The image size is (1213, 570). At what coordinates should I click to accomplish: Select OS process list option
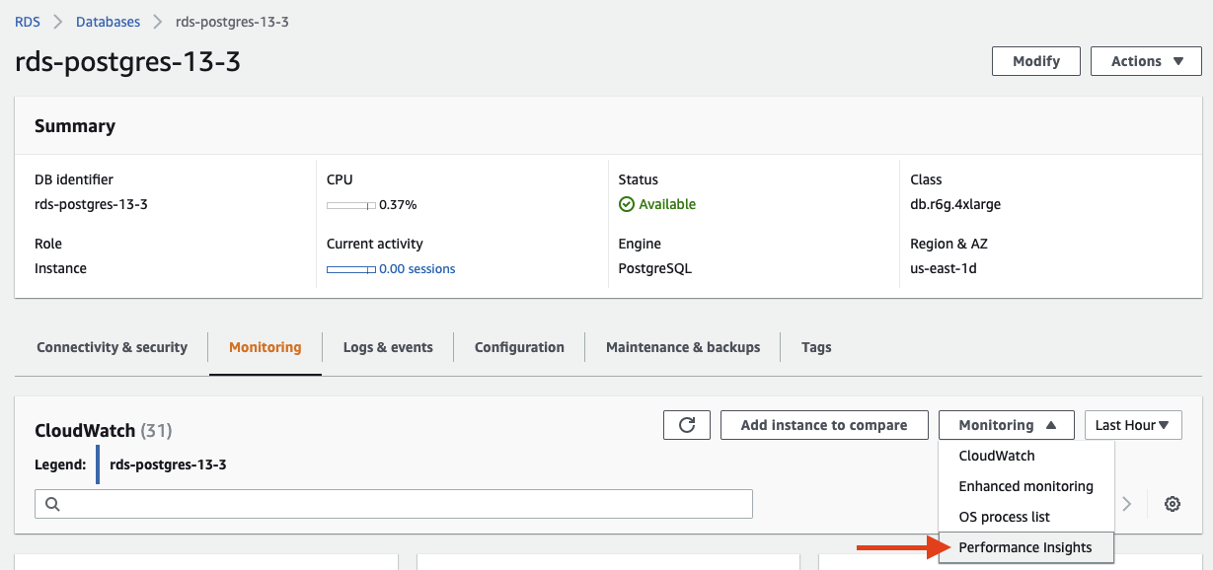(x=1004, y=517)
